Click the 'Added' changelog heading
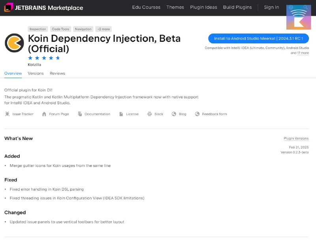Image resolution: width=316 pixels, height=243 pixels. click(12, 156)
